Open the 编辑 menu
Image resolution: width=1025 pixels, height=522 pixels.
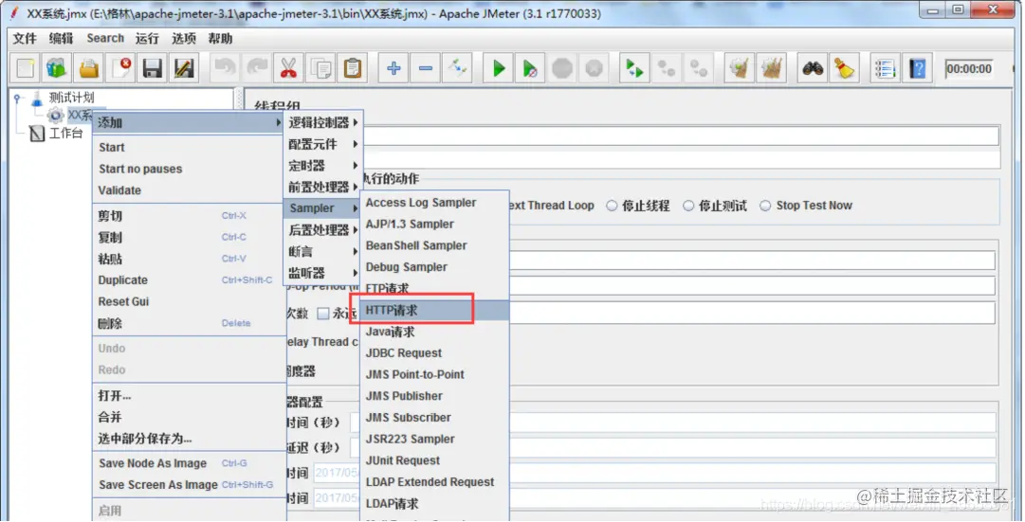click(62, 39)
